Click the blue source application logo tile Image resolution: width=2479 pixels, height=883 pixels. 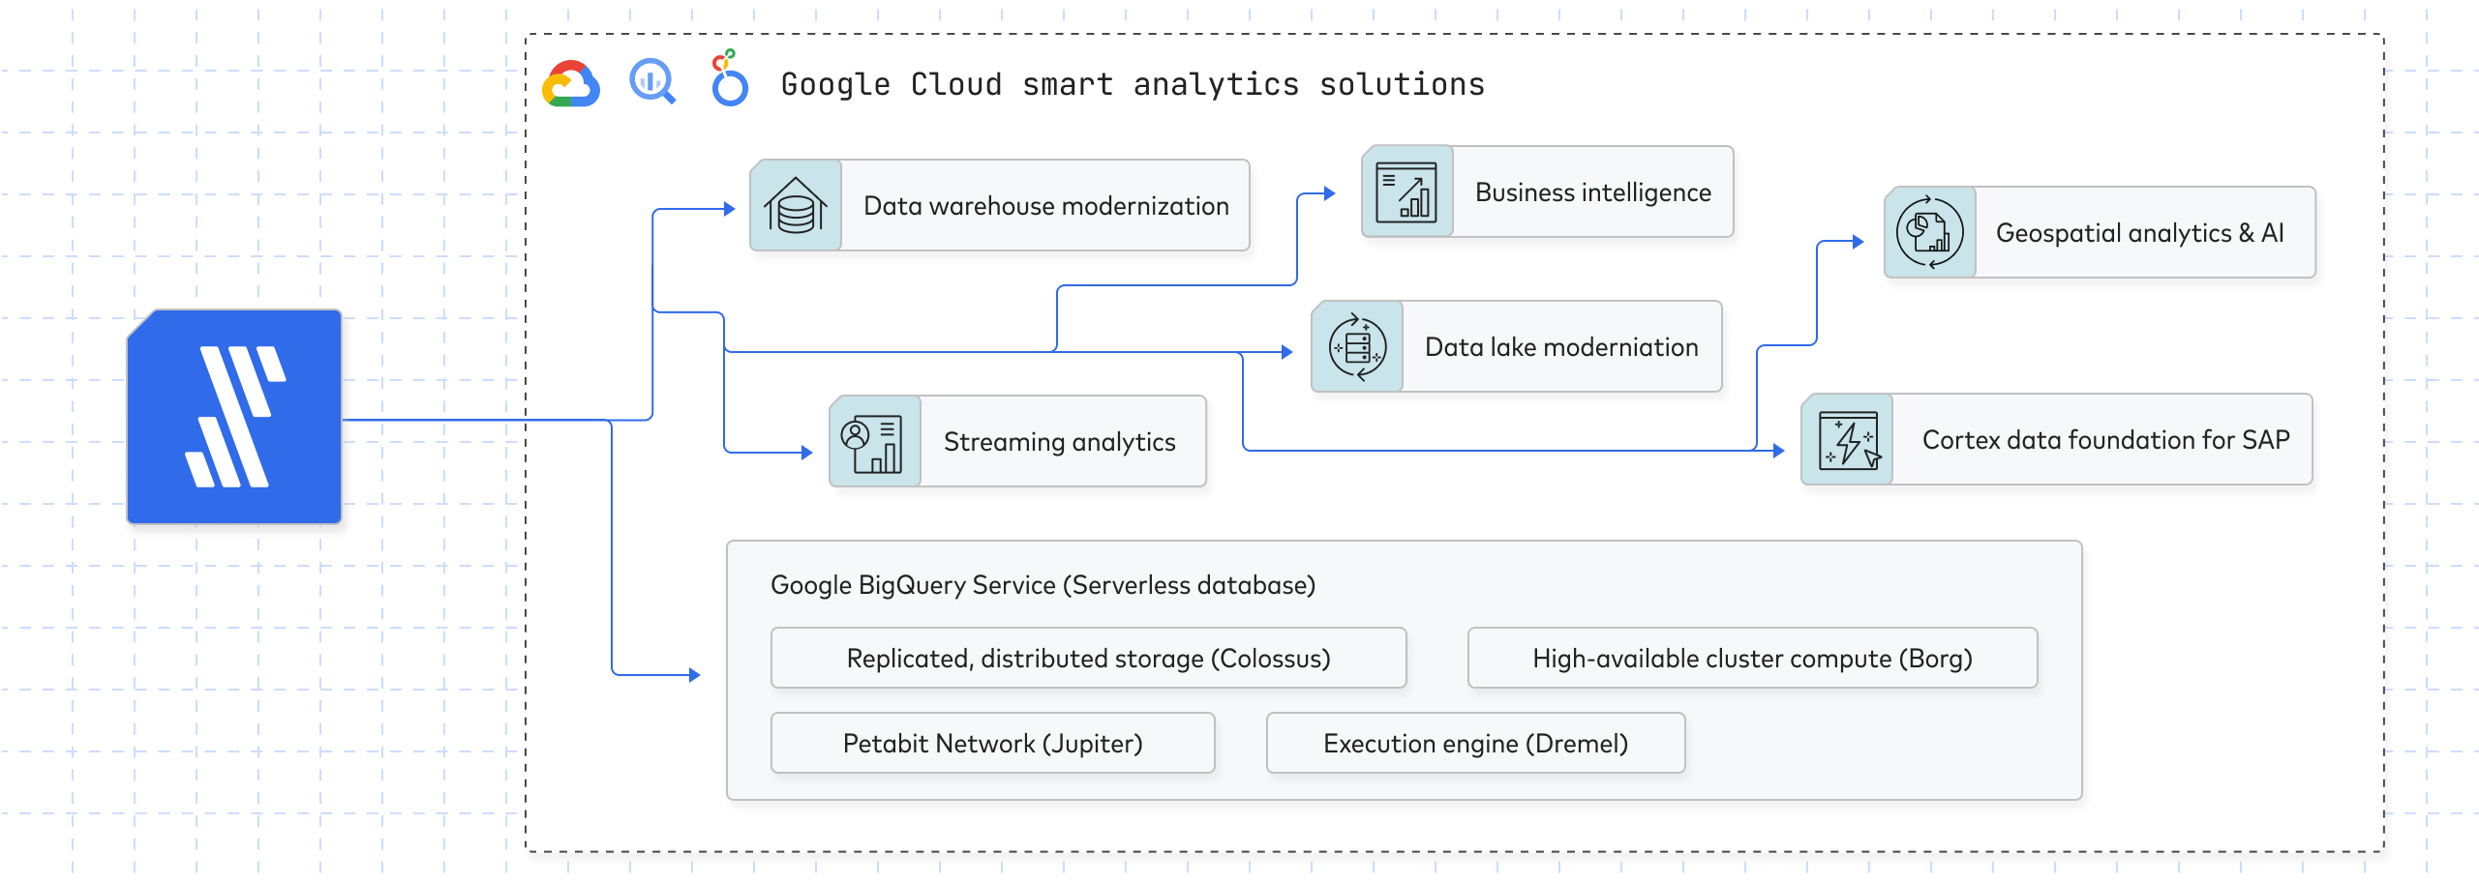[234, 417]
